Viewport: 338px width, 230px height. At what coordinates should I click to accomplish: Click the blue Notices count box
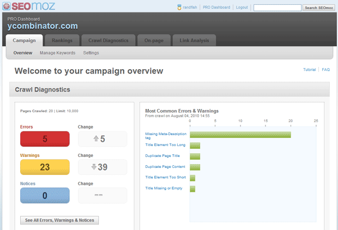[45, 196]
